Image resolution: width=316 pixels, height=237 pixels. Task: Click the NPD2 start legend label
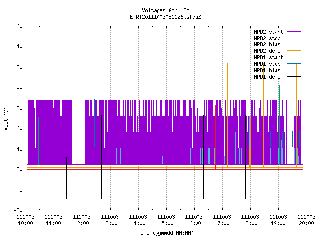(269, 32)
